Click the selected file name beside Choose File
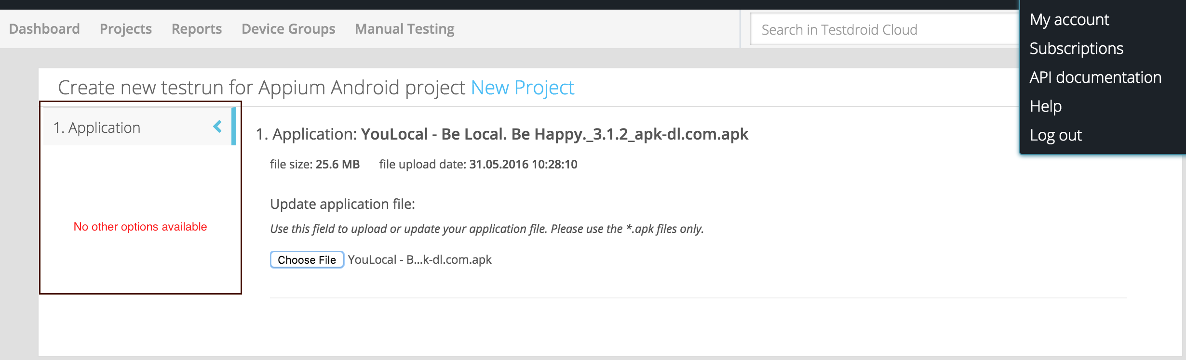This screenshot has height=360, width=1186. (x=419, y=260)
